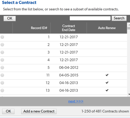Focus the contract search text field
Screen dimensions: 130x118
coord(90,18)
